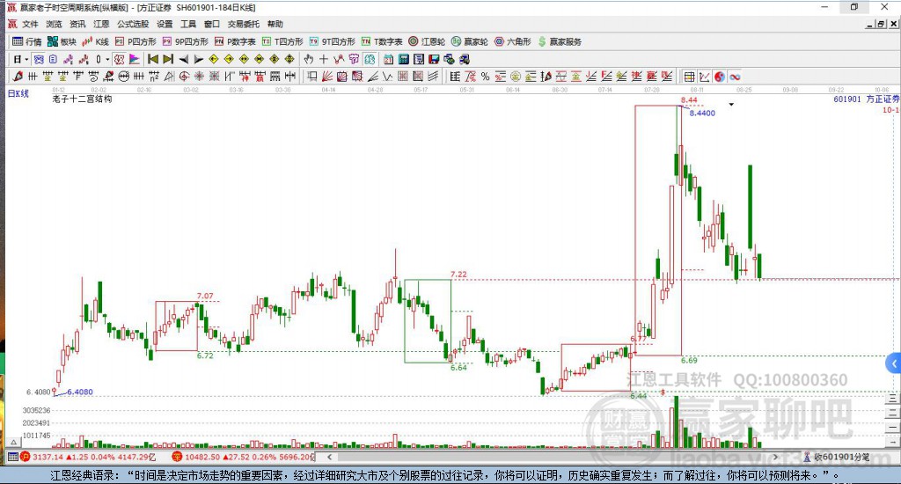The image size is (901, 484).
Task: Open the 六角形 hexagon tool
Action: [x=513, y=41]
